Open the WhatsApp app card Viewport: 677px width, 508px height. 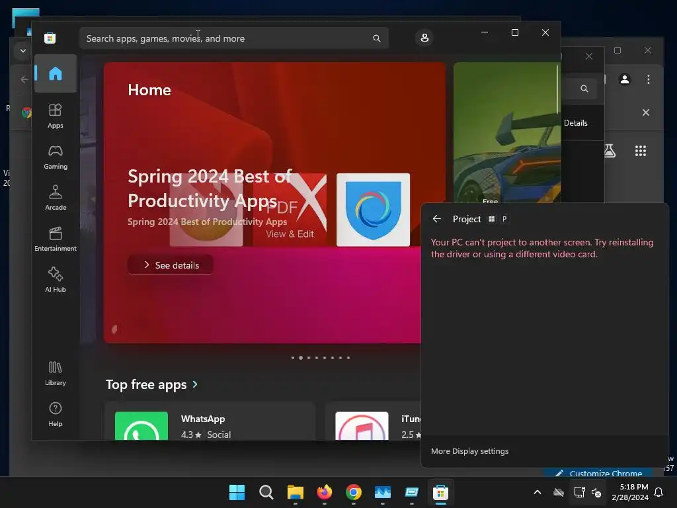point(210,421)
